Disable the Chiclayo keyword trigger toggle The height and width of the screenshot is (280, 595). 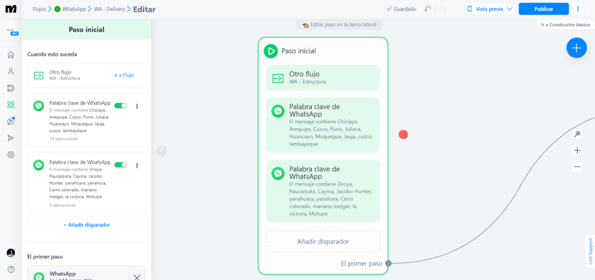point(121,106)
